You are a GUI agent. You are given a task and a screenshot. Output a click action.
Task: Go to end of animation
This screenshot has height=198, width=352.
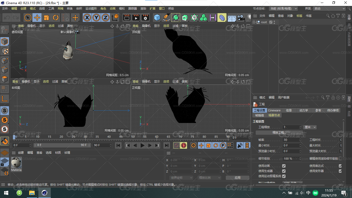tap(167, 145)
